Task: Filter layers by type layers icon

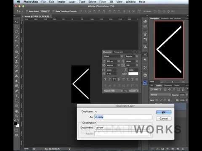Action: 174,89
